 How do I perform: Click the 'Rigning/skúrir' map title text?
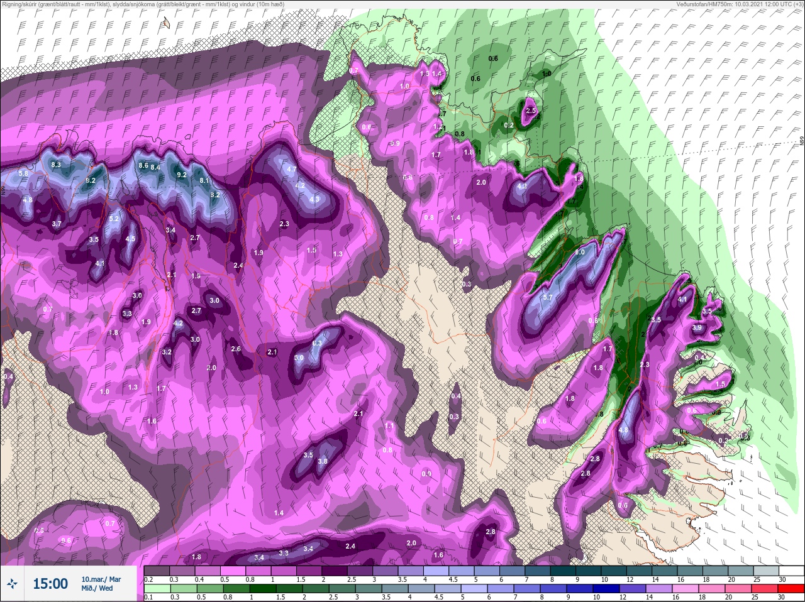point(24,4)
